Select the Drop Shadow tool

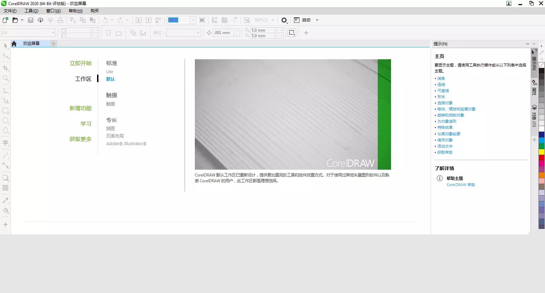(5, 178)
